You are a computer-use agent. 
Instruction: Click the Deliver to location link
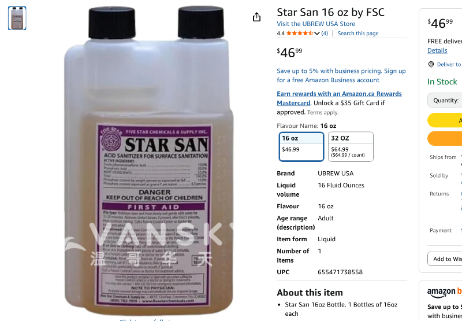[449, 64]
